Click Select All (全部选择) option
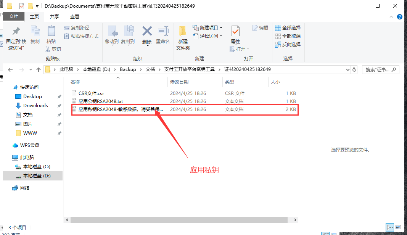Screen dimensions: 407x235 [x=288, y=28]
